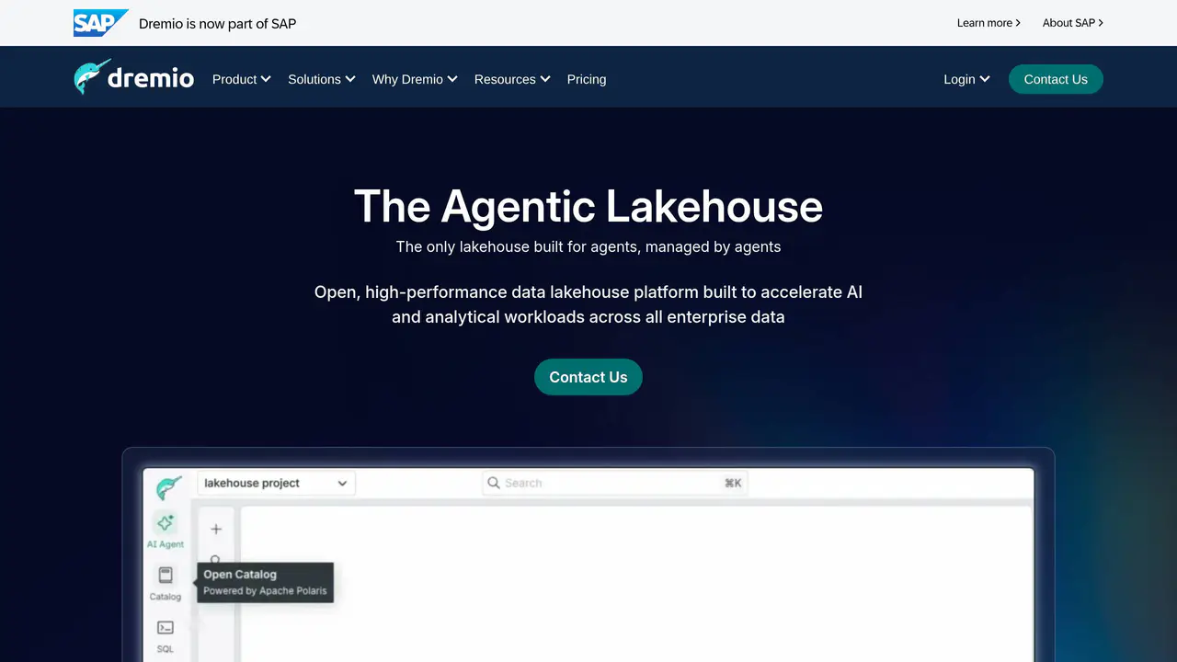The width and height of the screenshot is (1177, 662).
Task: Click "The only lakehouse built for agents" subtitle
Action: tap(588, 246)
